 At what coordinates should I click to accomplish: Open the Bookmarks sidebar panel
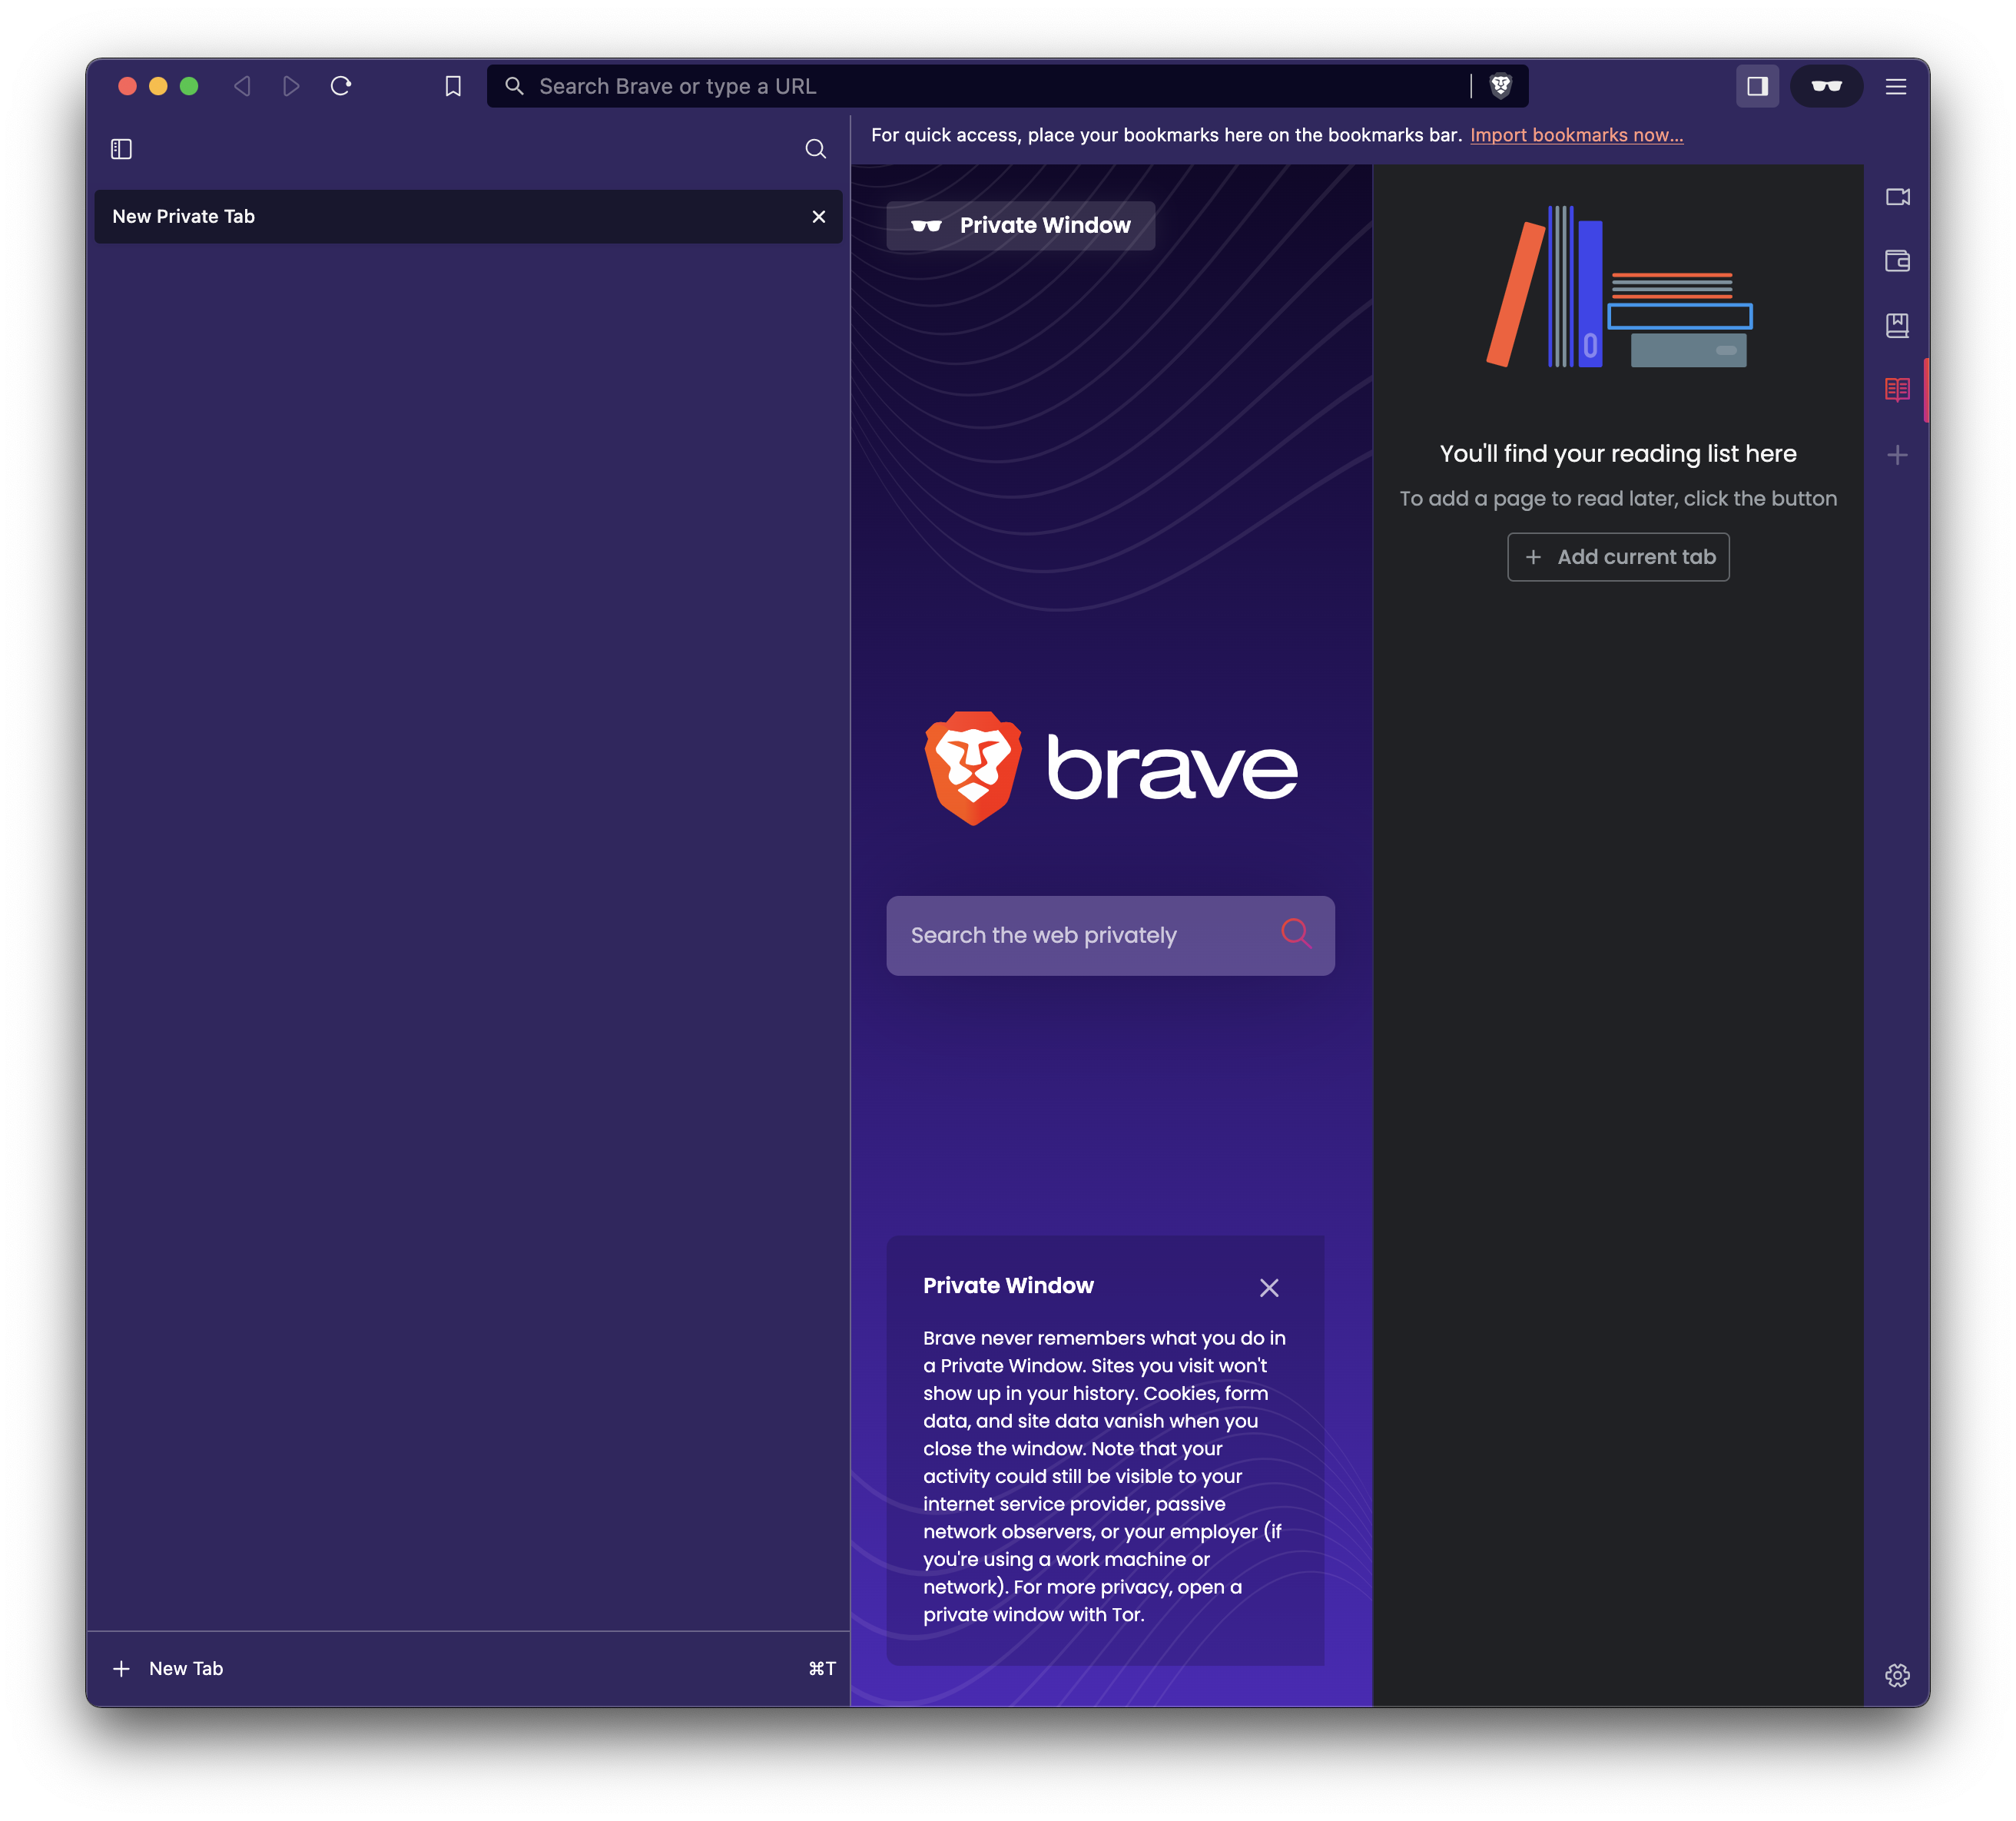(x=1897, y=325)
